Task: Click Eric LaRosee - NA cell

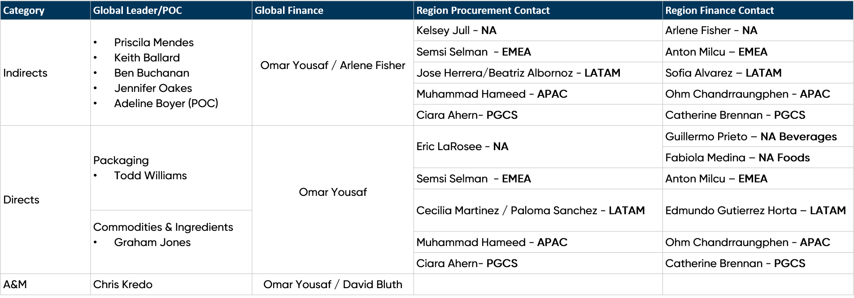Action: tap(538, 147)
